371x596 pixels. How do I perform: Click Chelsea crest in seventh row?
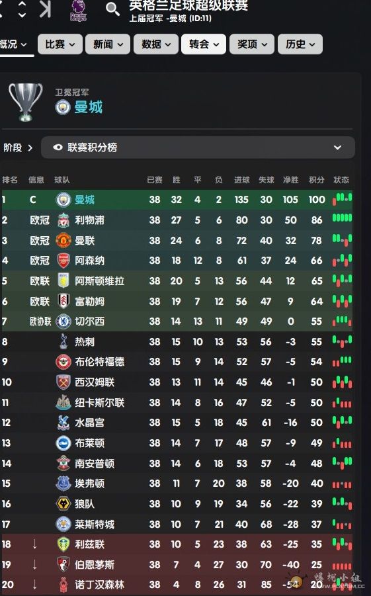click(x=63, y=321)
